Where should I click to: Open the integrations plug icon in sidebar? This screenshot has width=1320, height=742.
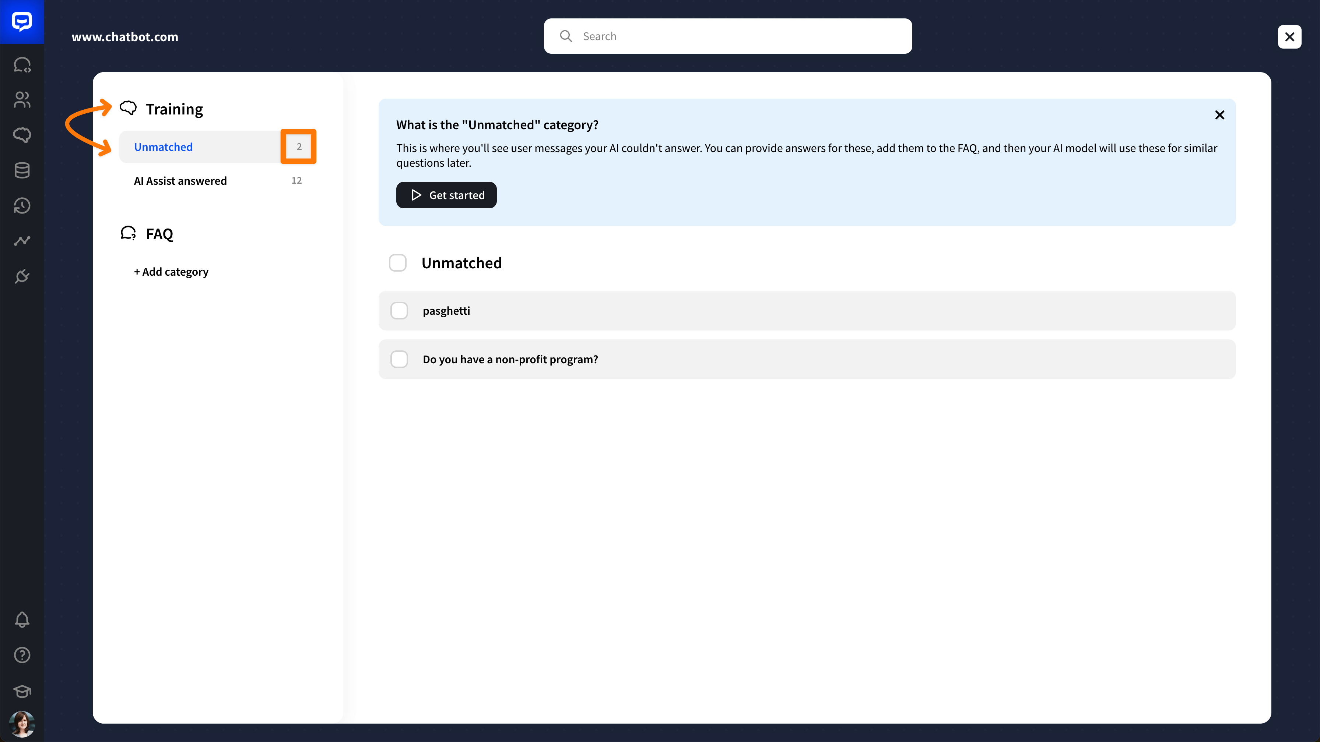click(x=22, y=276)
